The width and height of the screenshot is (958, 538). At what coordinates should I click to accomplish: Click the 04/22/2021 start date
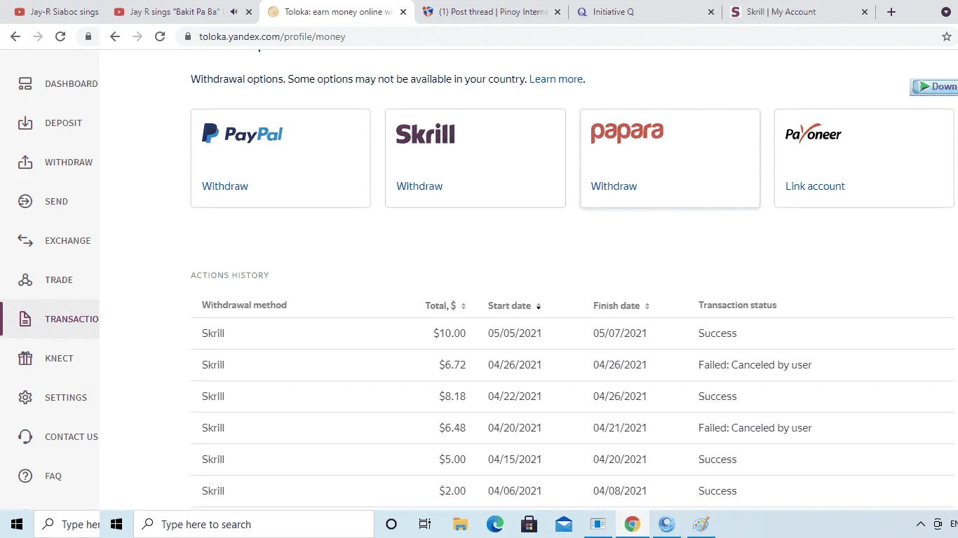515,396
